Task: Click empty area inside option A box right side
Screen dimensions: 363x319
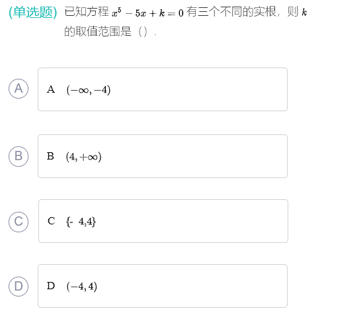Action: (x=199, y=89)
